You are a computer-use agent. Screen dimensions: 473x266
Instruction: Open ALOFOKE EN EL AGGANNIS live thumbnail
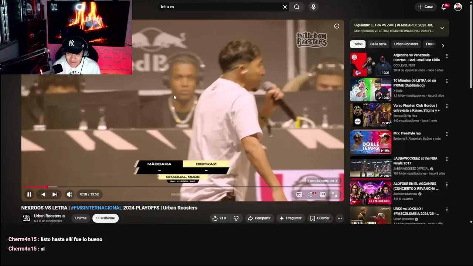371,192
